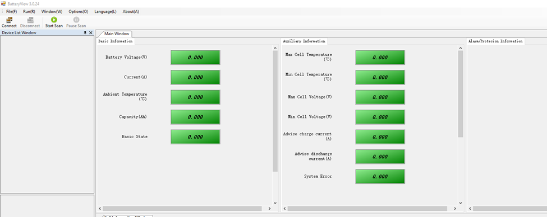The image size is (547, 217).
Task: Click the Capacity(Ah) label
Action: point(133,117)
